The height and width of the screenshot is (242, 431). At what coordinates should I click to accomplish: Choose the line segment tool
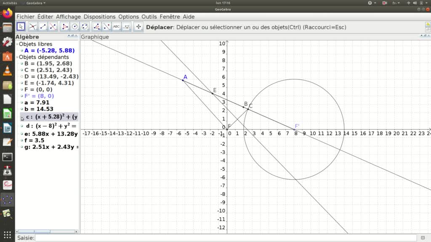(43, 27)
